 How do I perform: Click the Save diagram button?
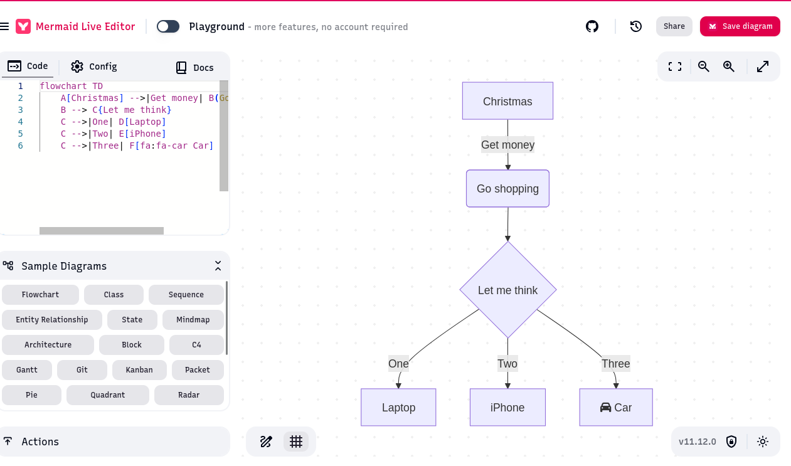740,26
